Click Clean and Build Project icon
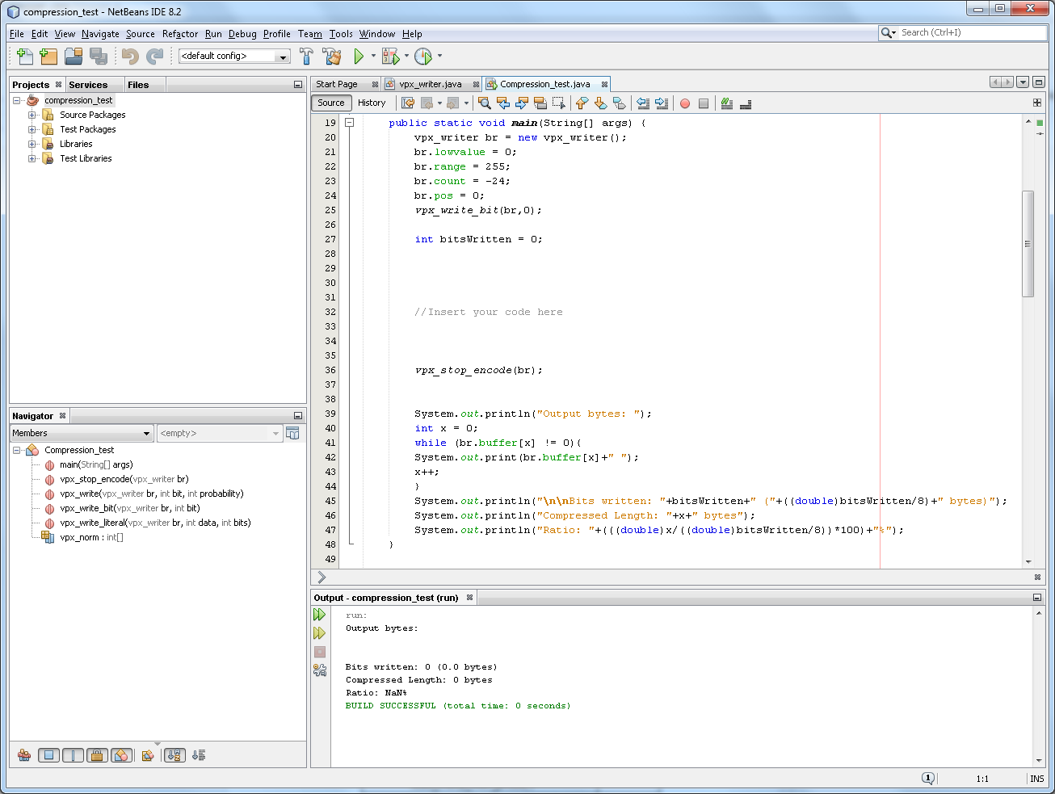Viewport: 1055px width, 794px height. tap(332, 57)
